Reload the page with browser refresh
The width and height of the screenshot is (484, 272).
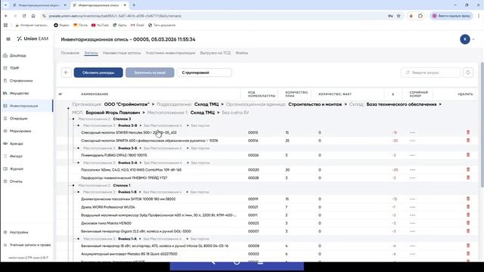coord(24,16)
